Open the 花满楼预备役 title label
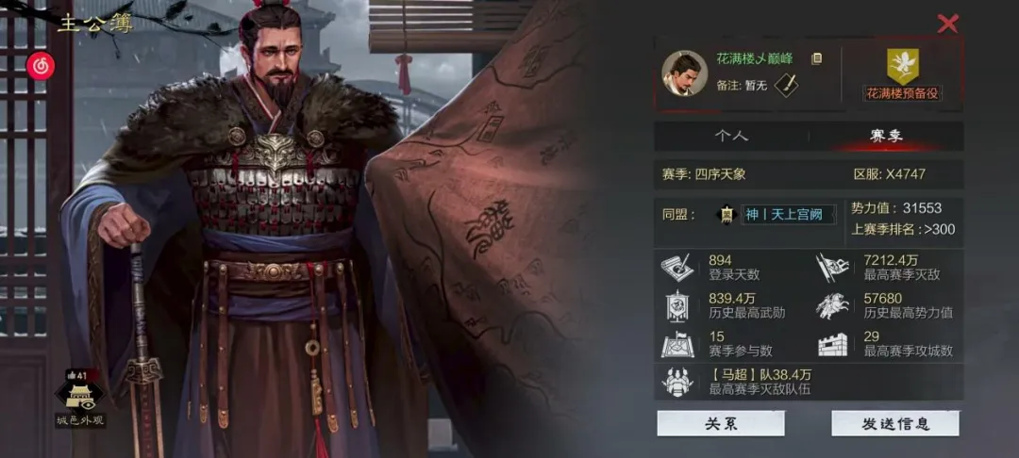 point(903,93)
